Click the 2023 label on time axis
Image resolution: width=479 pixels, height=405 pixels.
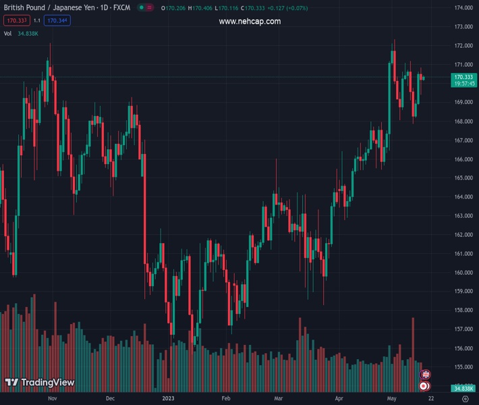point(169,399)
